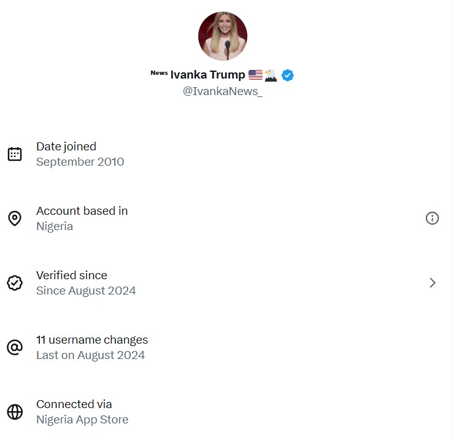The width and height of the screenshot is (456, 440).
Task: Click the American flag emoji in name
Action: tap(255, 75)
